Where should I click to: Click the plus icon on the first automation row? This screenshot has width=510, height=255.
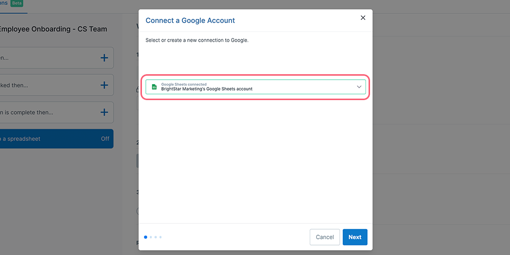[104, 58]
